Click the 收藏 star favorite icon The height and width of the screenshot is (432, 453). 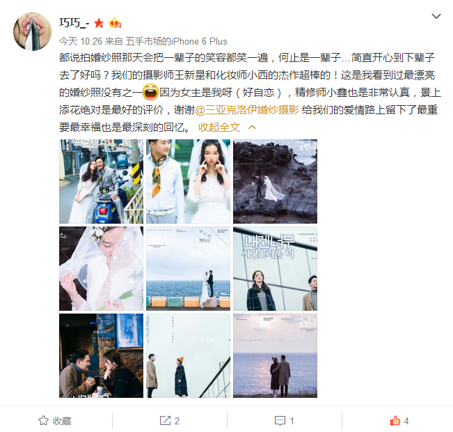click(43, 420)
